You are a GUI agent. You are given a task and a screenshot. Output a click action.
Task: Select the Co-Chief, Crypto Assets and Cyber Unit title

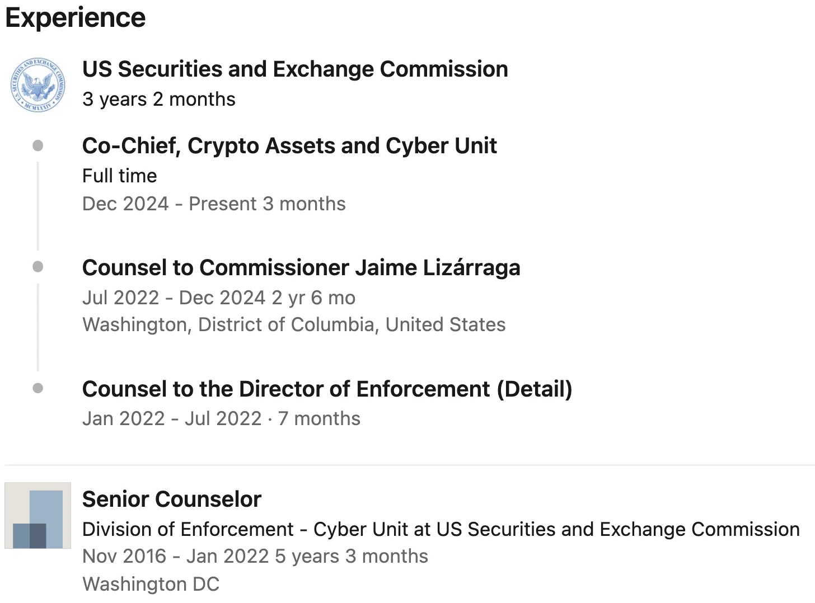tap(289, 146)
